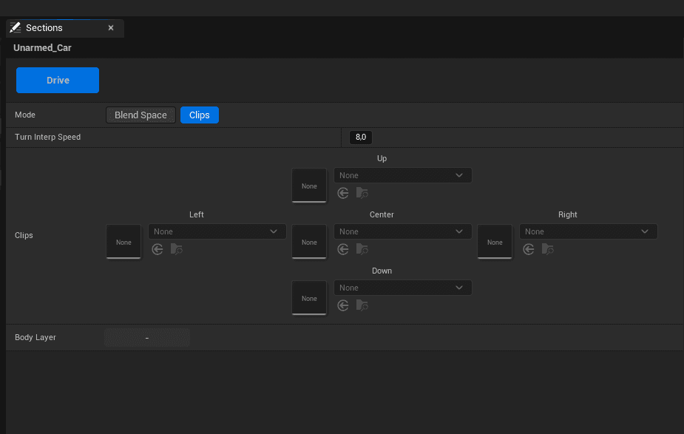Click the Turn Interp Speed label
684x434 pixels.
pos(47,137)
